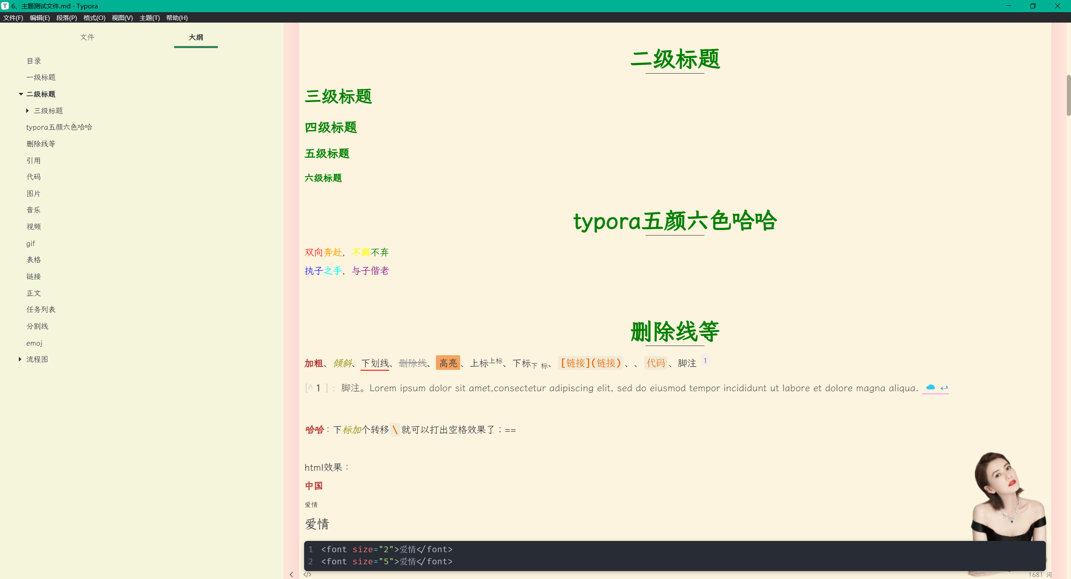Click the 1681 词 word count status

pos(1040,574)
